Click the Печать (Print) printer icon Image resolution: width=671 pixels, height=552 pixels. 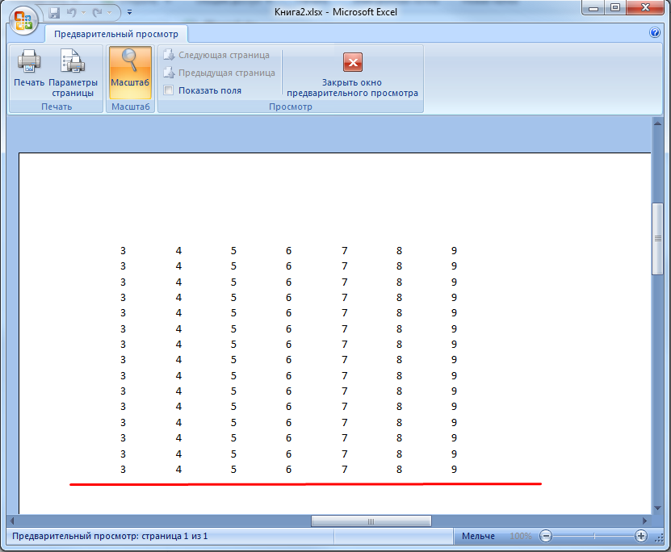coord(29,61)
